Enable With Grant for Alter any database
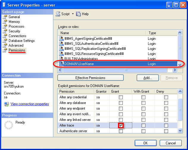Image resolution: width=188 pixels, height=150 pixels. click(x=143, y=103)
